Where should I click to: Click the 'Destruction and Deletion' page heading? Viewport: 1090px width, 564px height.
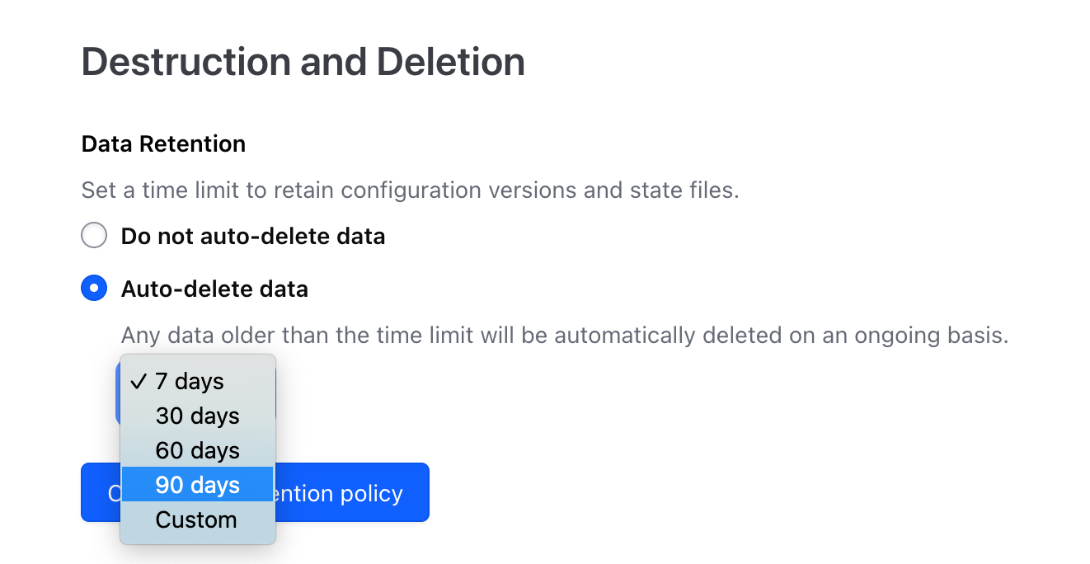point(303,63)
